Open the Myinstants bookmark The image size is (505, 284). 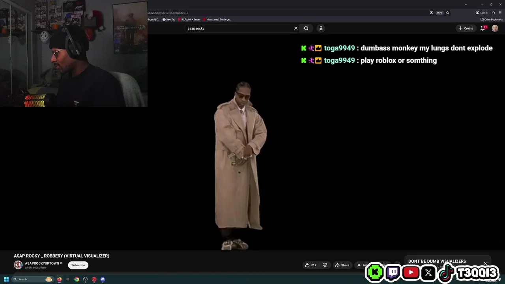point(217,19)
